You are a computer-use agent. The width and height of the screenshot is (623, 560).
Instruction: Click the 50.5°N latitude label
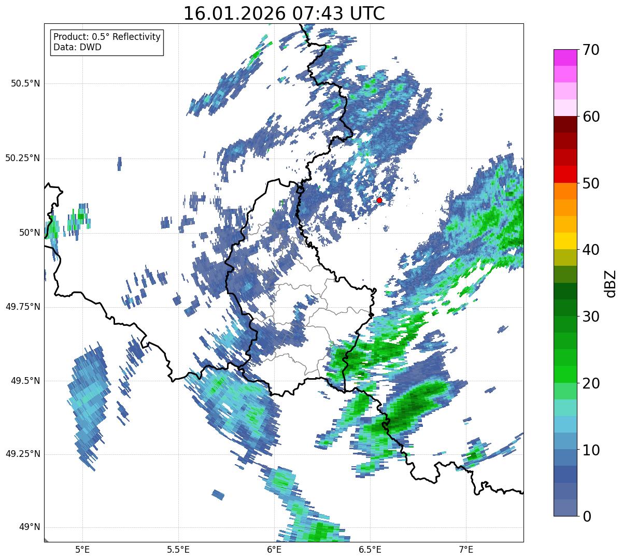[x=25, y=83]
